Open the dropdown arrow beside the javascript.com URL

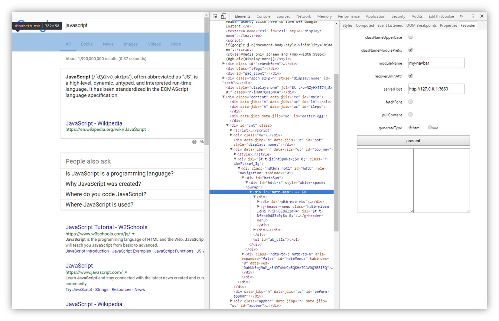[x=126, y=272]
